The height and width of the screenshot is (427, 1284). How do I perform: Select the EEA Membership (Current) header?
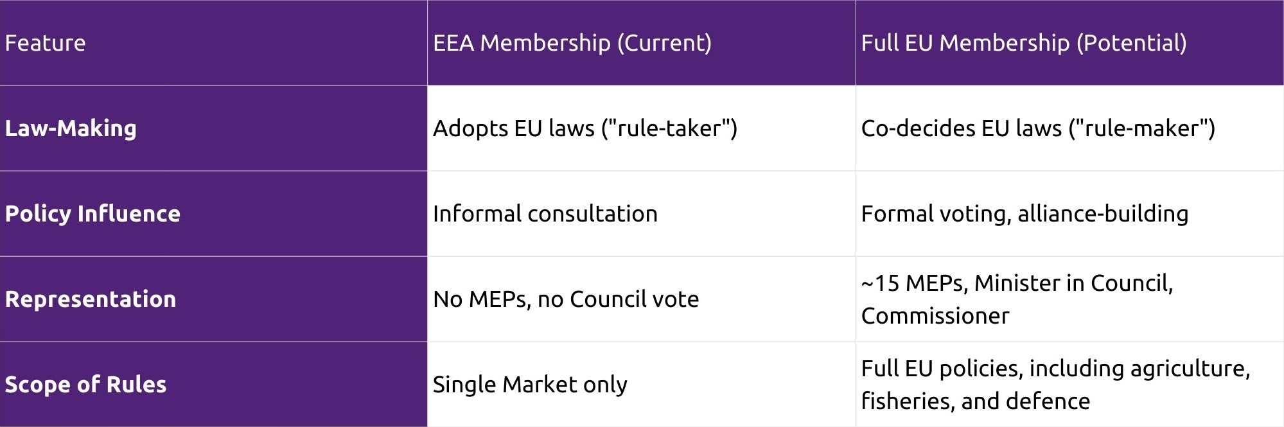(641, 42)
